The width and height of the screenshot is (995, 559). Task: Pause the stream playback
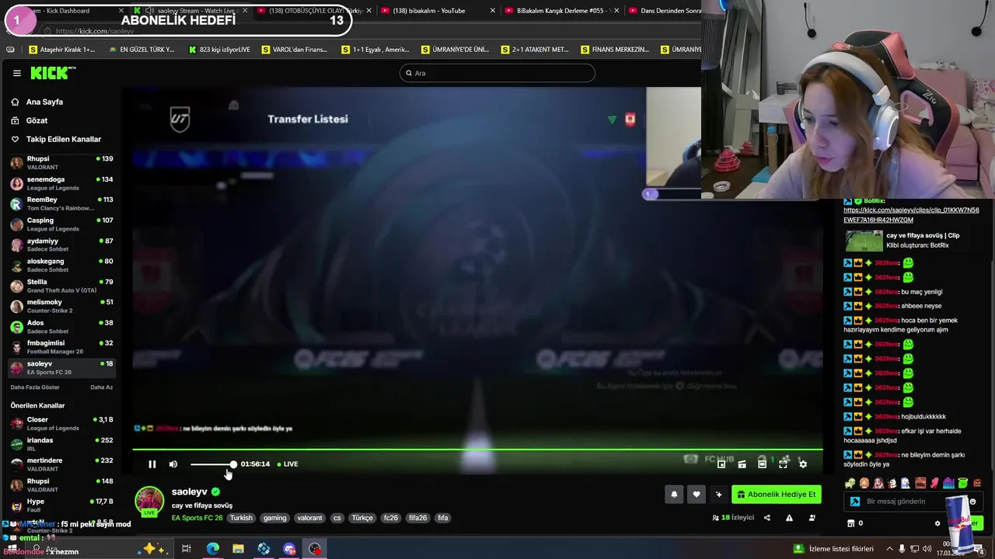click(x=152, y=464)
